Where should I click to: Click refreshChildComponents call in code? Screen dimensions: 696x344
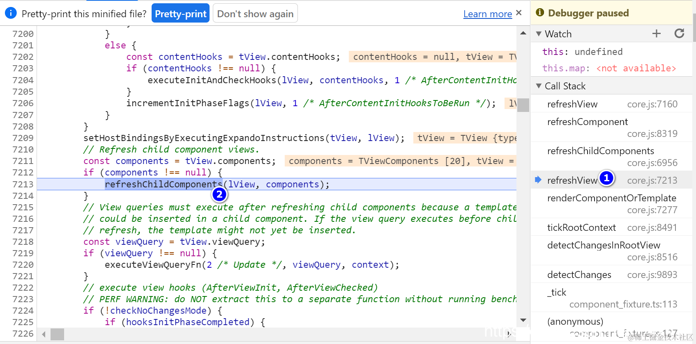click(164, 185)
